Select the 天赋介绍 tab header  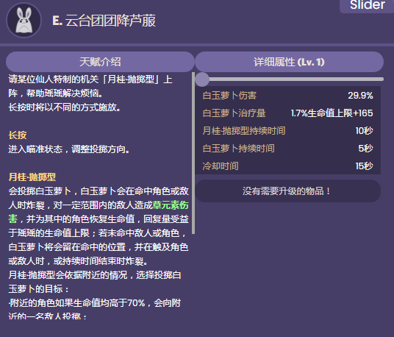click(100, 62)
